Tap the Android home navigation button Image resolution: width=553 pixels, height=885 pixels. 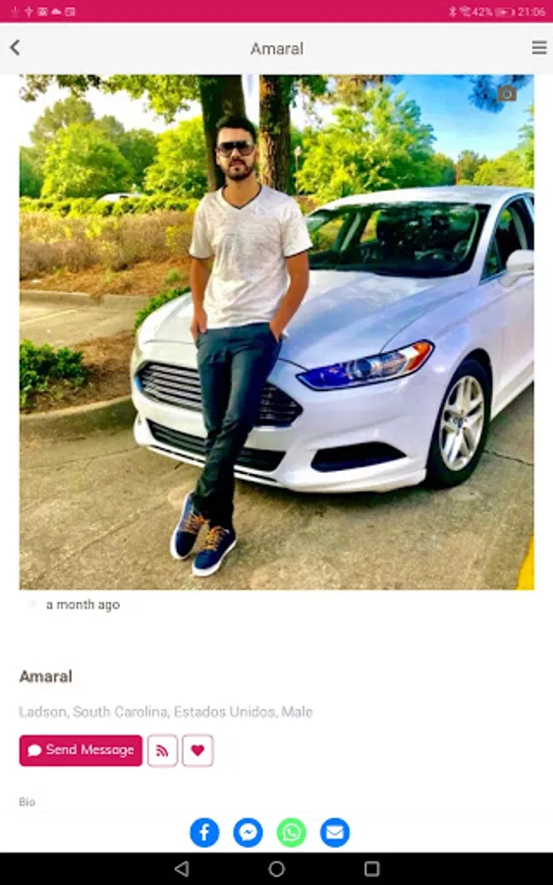pyautogui.click(x=276, y=868)
